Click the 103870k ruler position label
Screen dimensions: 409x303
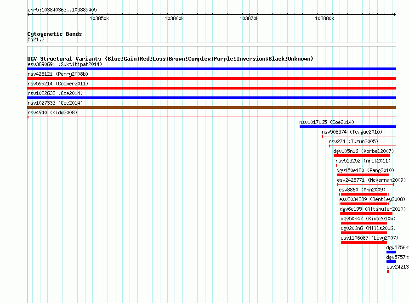coord(249,18)
